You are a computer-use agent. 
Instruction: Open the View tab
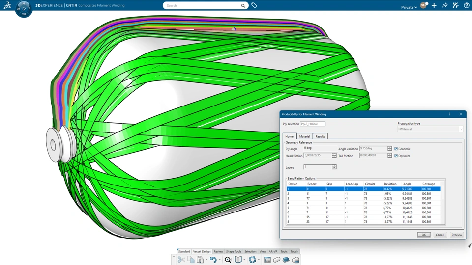pos(263,251)
